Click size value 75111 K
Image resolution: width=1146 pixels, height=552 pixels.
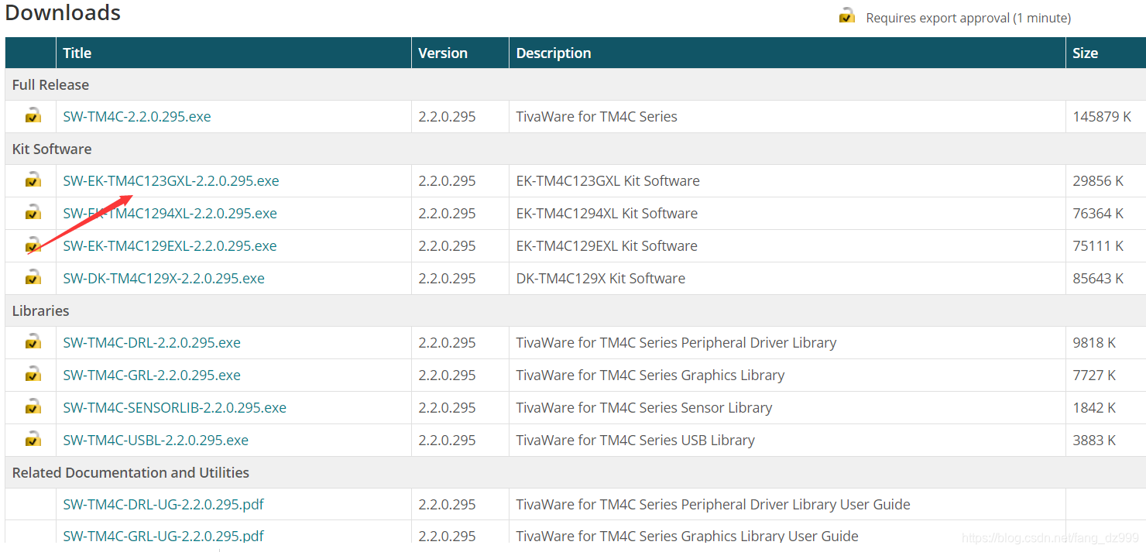coord(1098,246)
